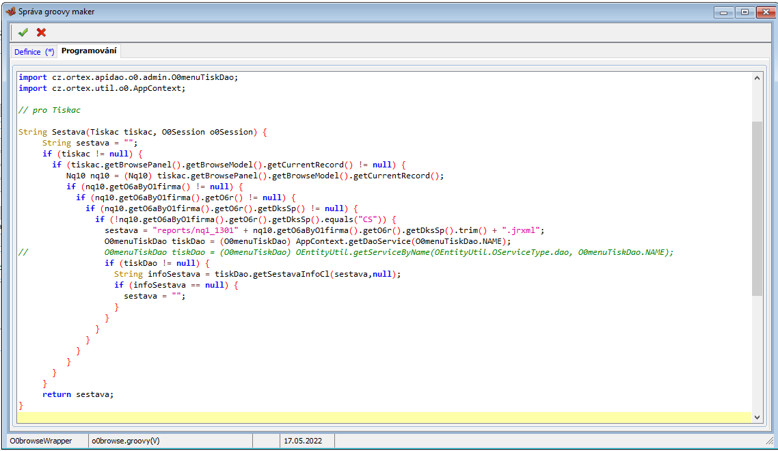This screenshot has width=778, height=451.
Task: Switch to the Definice tab
Action: [x=33, y=51]
